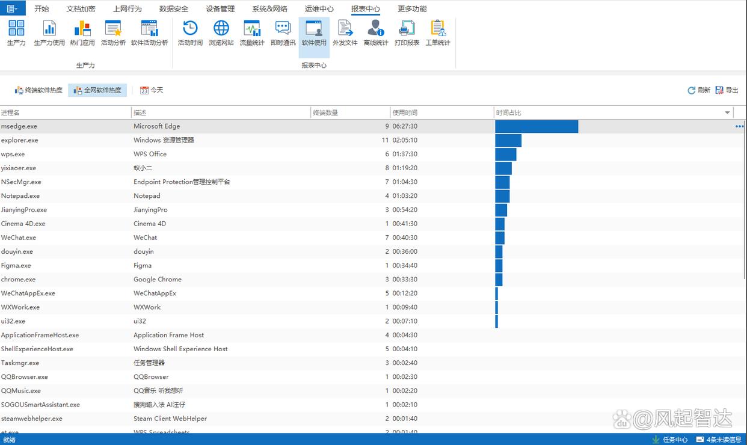747x445 pixels.
Task: Click the 刷新 refresh button
Action: [699, 90]
